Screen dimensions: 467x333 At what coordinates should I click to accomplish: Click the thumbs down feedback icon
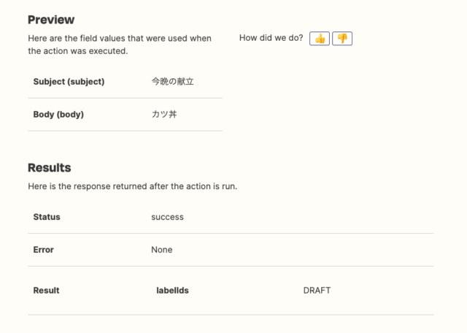tap(342, 39)
